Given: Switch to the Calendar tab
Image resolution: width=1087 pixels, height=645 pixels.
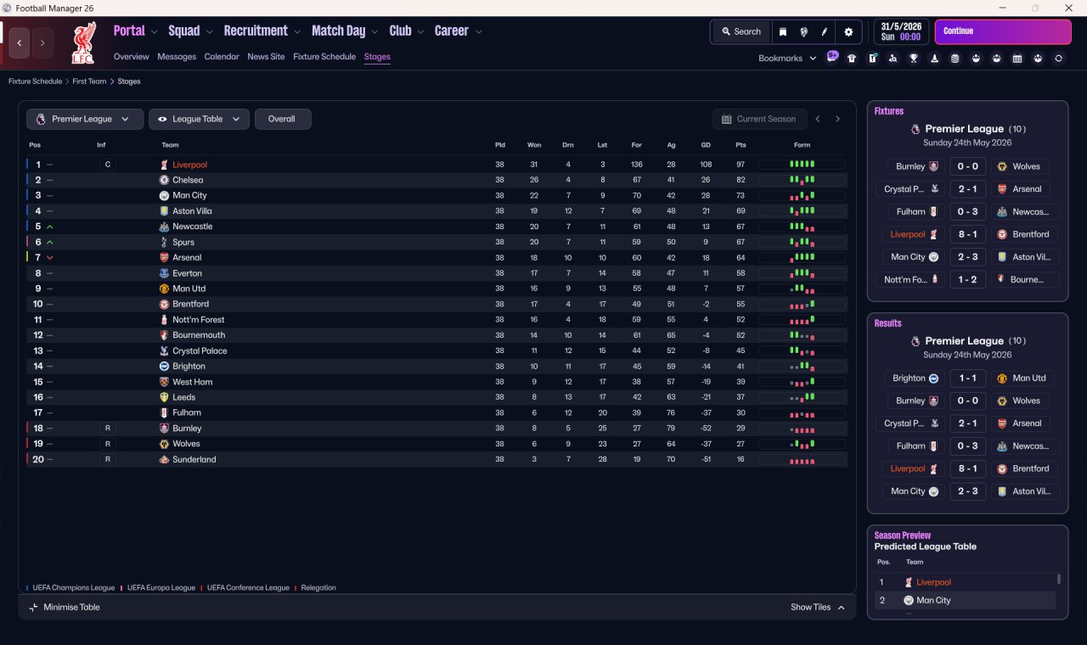Looking at the screenshot, I should pyautogui.click(x=222, y=57).
